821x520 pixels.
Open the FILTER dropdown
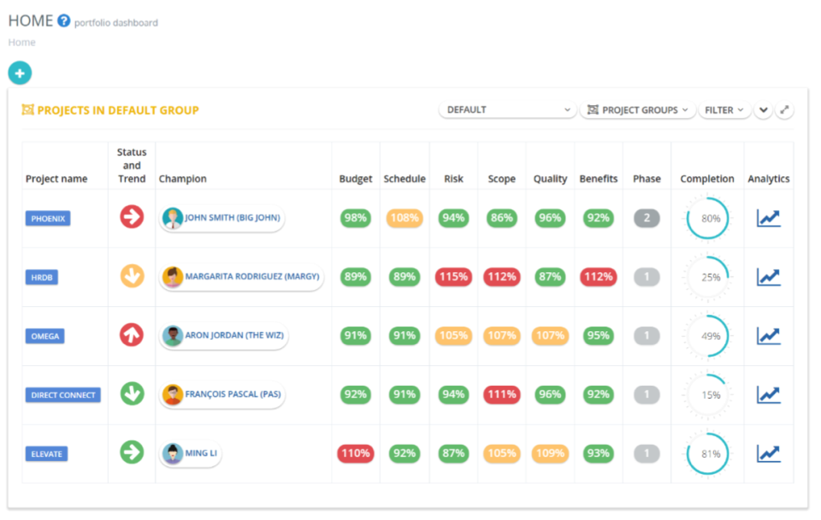pos(724,109)
